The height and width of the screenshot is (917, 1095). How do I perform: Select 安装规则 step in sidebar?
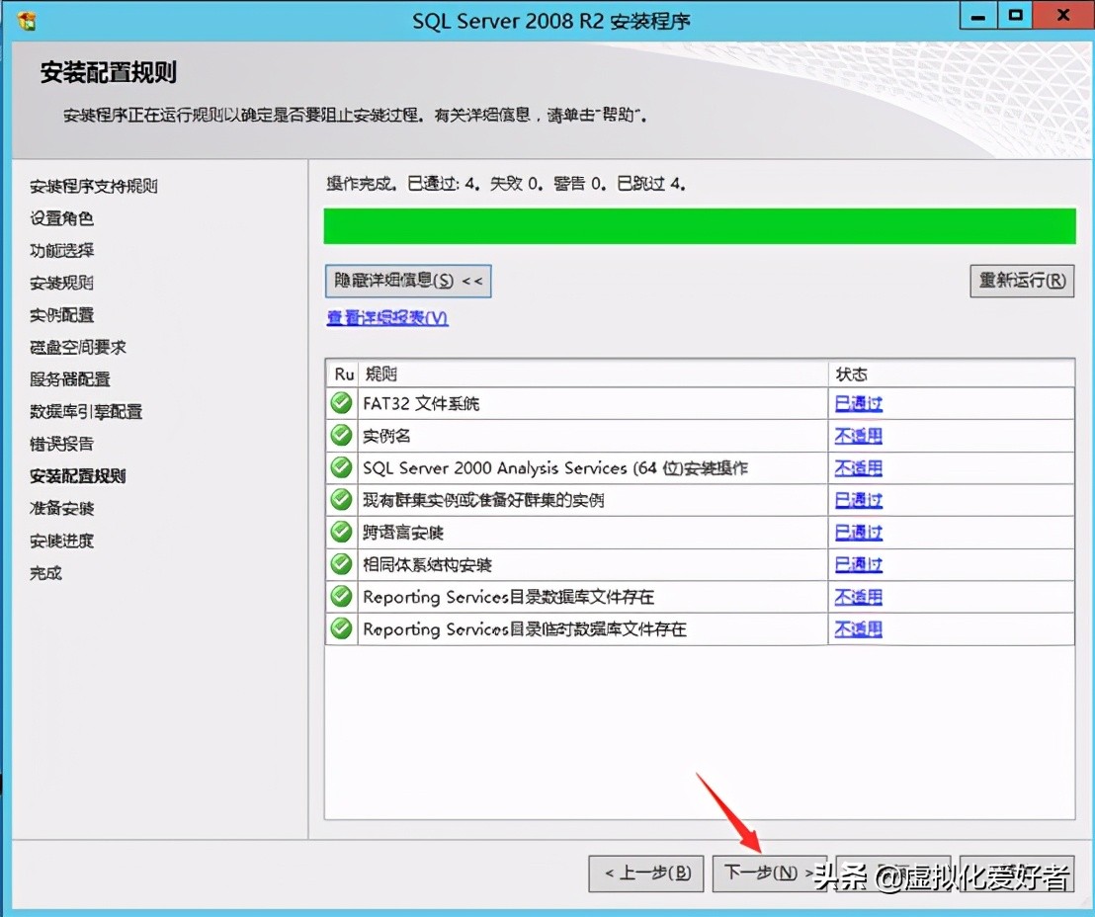coord(61,283)
